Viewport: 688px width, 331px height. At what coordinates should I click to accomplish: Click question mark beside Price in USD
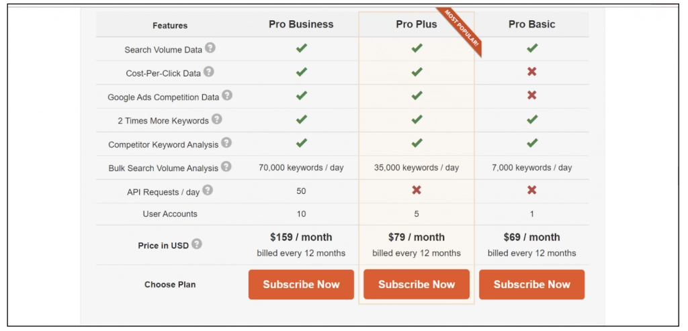point(196,244)
